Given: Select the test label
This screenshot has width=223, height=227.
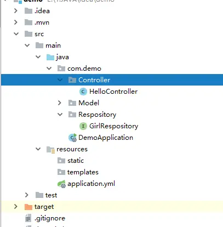Looking at the screenshot, I should [x=51, y=195].
